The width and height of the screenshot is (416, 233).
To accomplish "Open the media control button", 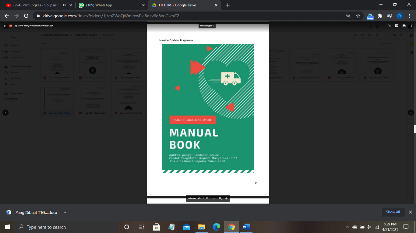I will click(x=390, y=16).
